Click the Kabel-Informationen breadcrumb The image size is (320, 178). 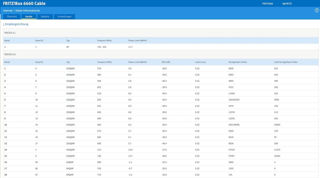coord(28,11)
